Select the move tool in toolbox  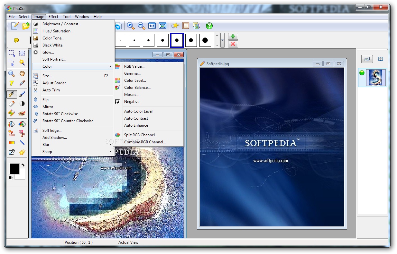pyautogui.click(x=22, y=53)
